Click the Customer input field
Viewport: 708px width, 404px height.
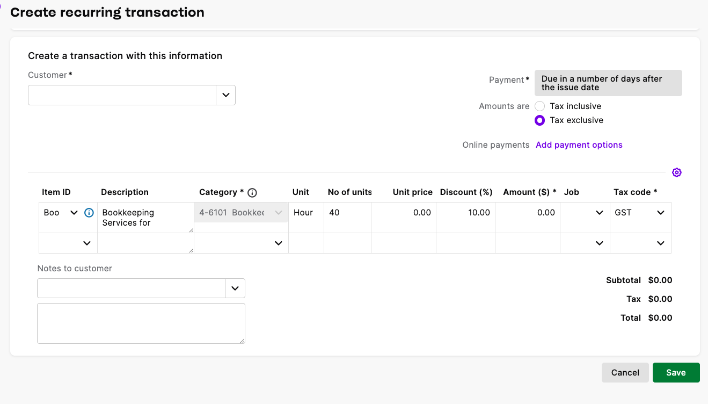(x=122, y=95)
